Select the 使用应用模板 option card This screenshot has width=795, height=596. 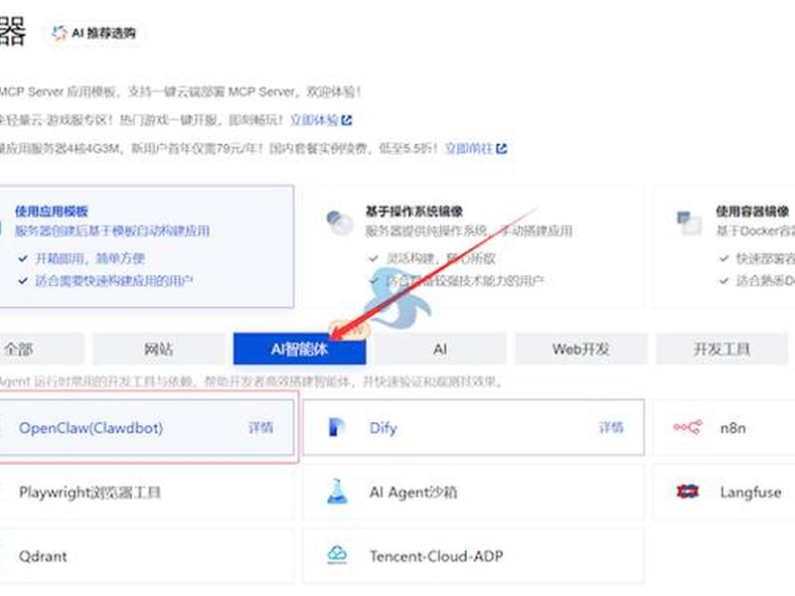pos(146,246)
